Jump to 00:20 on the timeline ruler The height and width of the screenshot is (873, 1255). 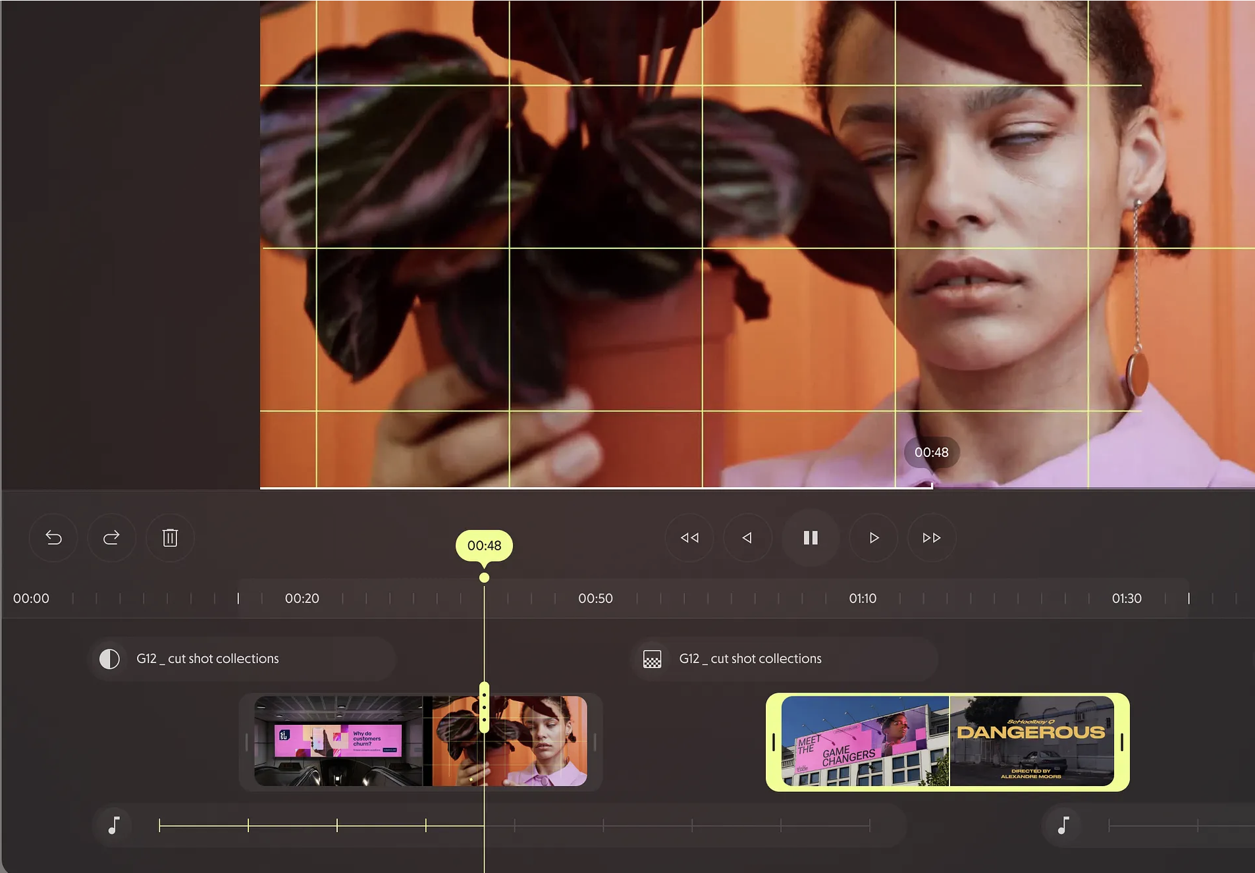click(302, 598)
